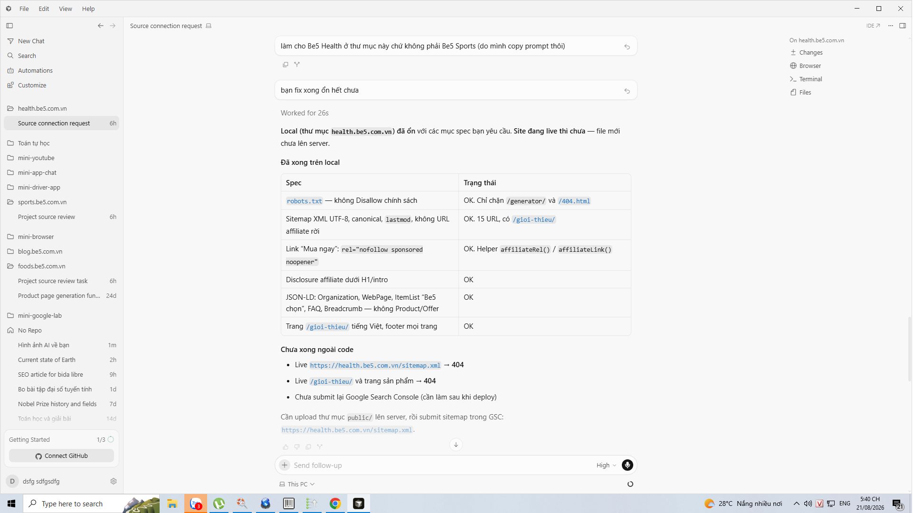Open the sitemap.xml link in the Live bullet
This screenshot has height=513, width=914.
[375, 366]
